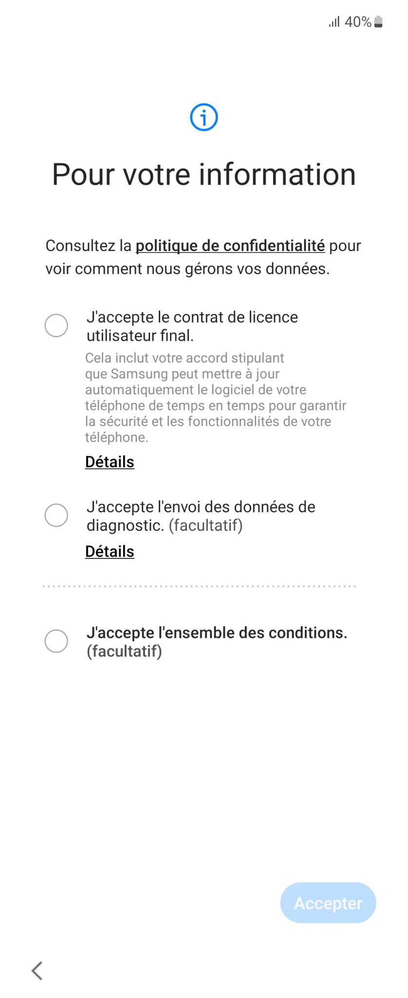Select the end user license agreement radio button
Viewport: 408px width, 998px height.
pos(56,326)
